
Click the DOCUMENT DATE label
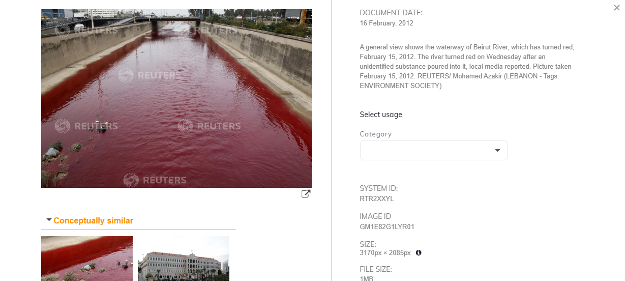[x=391, y=13]
